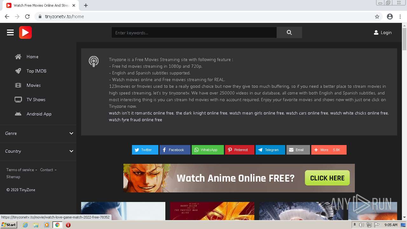Click 'watch white chicks online free' link
Viewport: 407px width, 229px height.
[359, 113]
